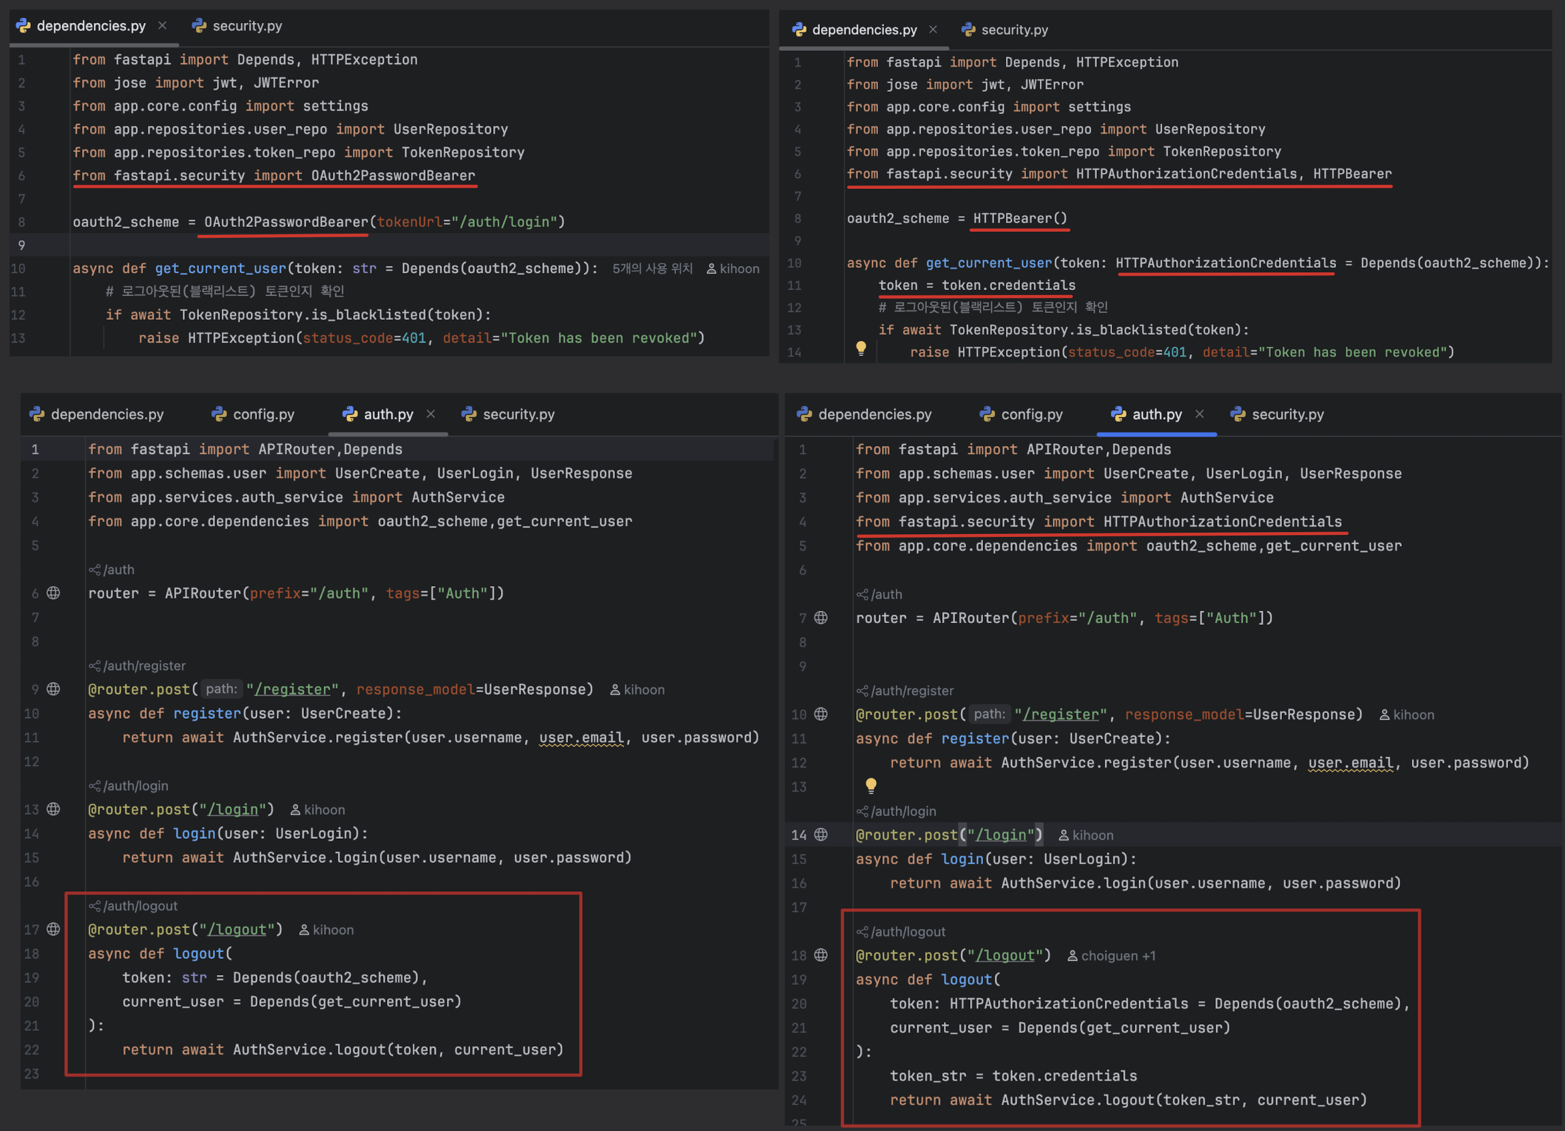Screen dimensions: 1565x1131
Task: Click globe gutter icon on line 6 router, bottom-left pane
Action: pos(53,593)
